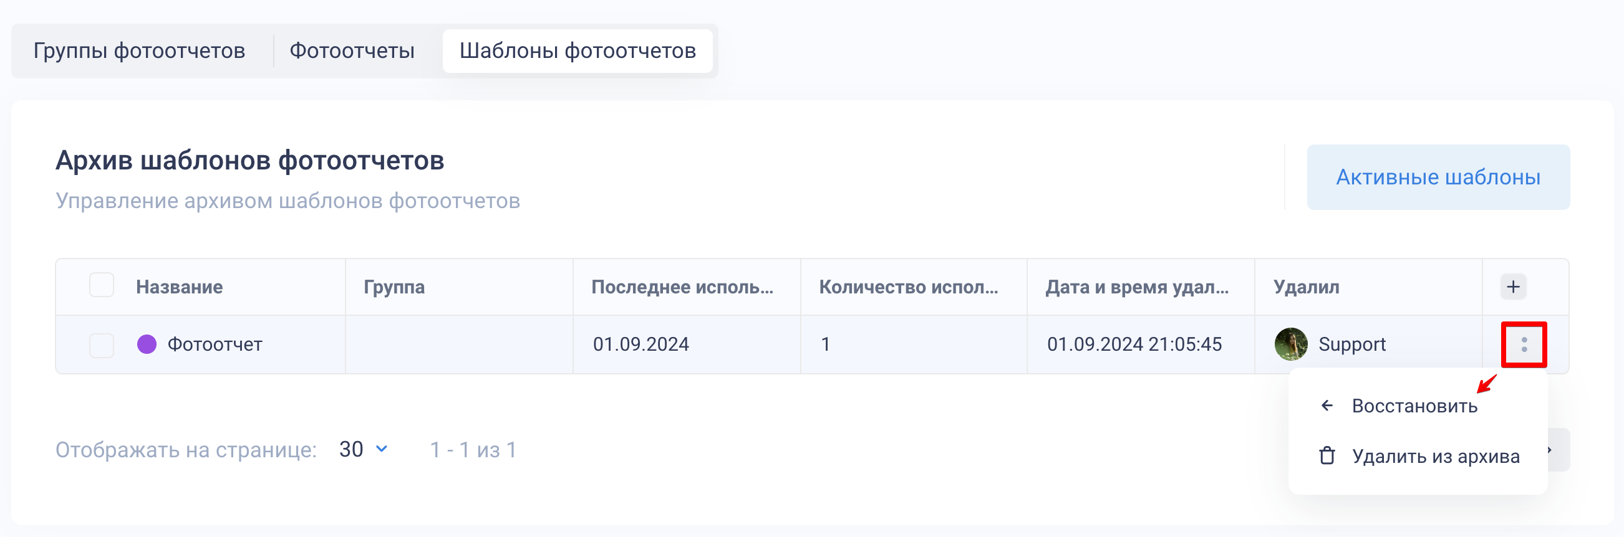Open the Фотоотчет template name
Viewport: 1624px width, 537px height.
tap(215, 345)
